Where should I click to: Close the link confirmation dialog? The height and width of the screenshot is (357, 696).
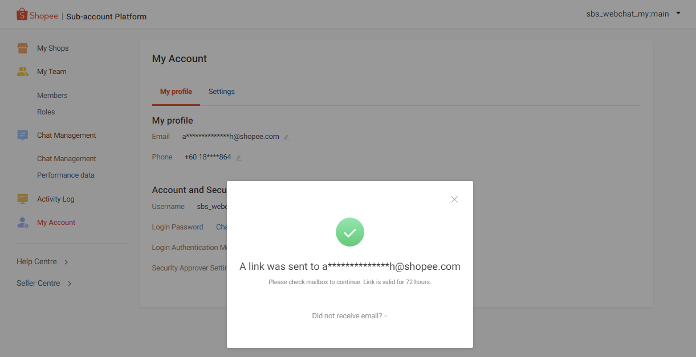click(x=454, y=199)
